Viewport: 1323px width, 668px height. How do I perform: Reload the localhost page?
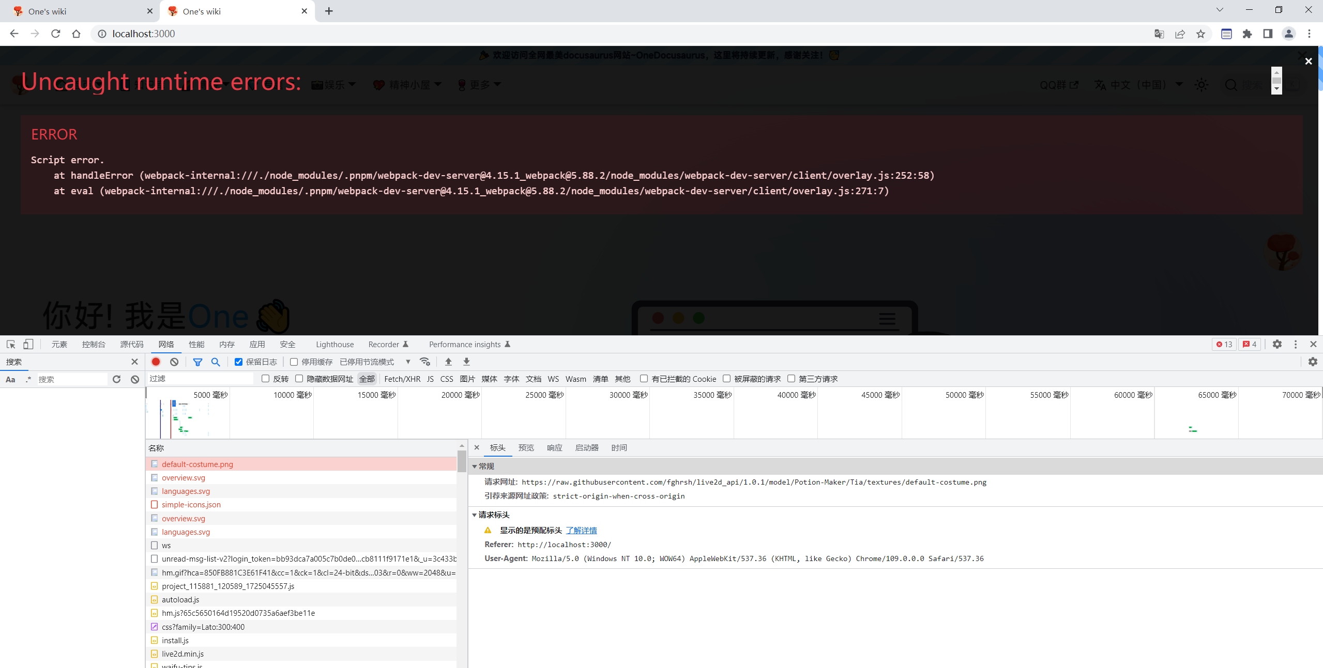pos(56,34)
